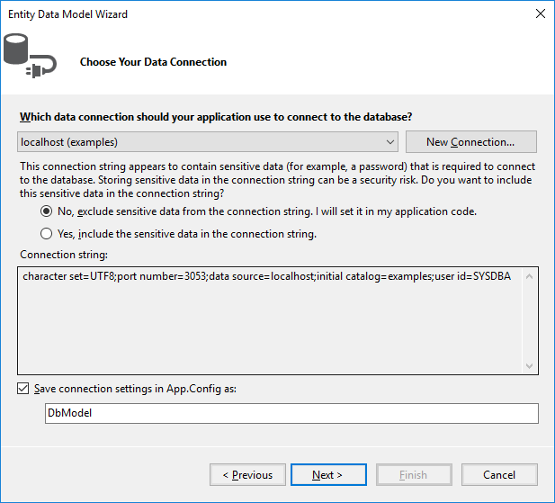Click inside the connection string text box
The image size is (555, 503).
270,324
